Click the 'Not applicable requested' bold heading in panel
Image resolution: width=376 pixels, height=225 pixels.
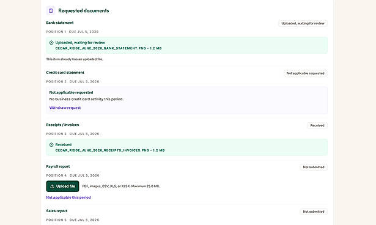click(x=71, y=92)
